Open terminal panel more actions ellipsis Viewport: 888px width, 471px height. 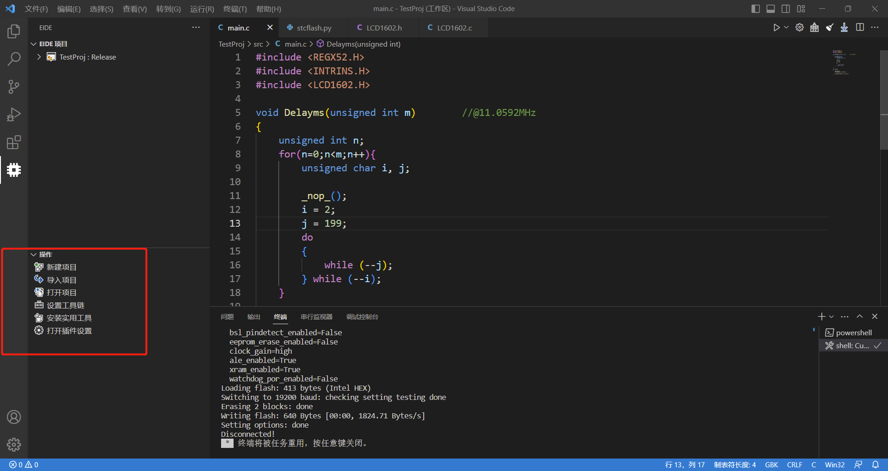point(845,316)
